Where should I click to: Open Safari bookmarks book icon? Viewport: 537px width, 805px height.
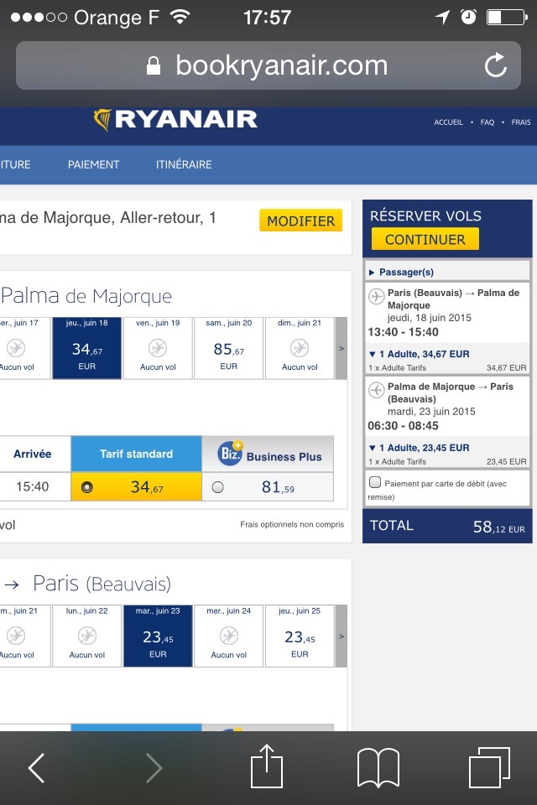(378, 767)
